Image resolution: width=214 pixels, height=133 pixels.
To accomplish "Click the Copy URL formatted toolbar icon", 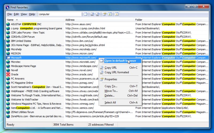I will point(97,14).
